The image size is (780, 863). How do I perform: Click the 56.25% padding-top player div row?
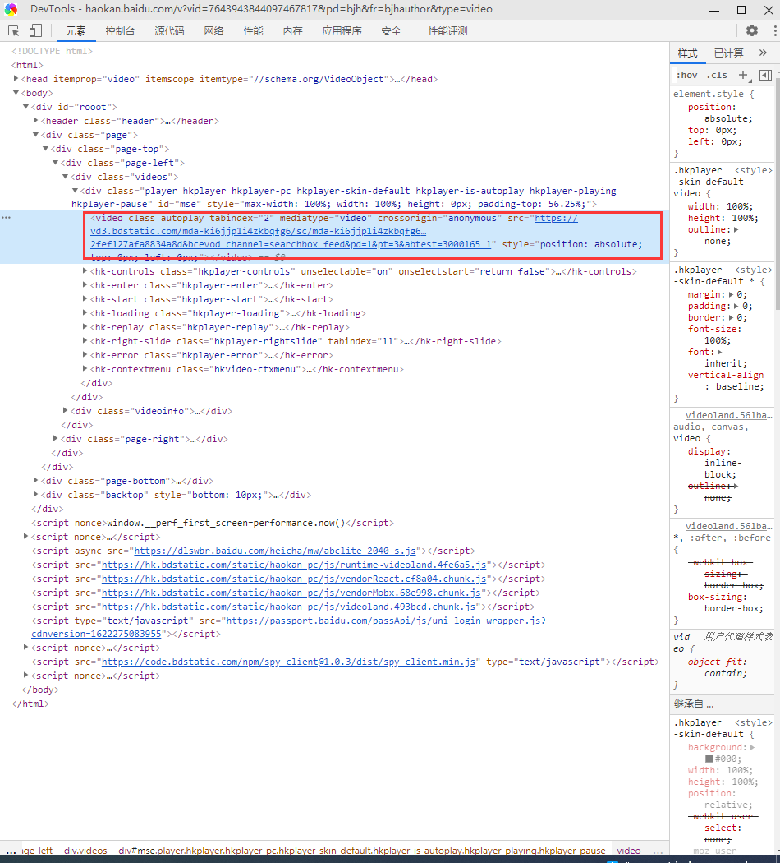[x=343, y=197]
